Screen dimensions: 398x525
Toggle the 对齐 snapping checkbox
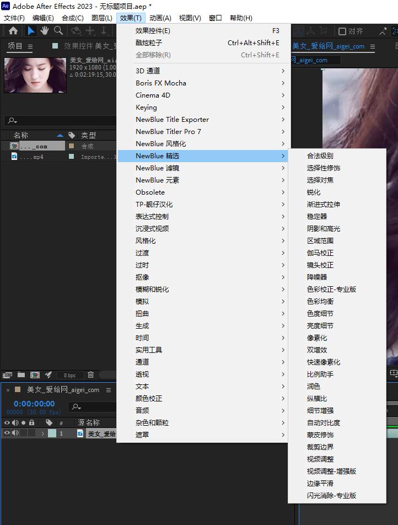point(342,31)
